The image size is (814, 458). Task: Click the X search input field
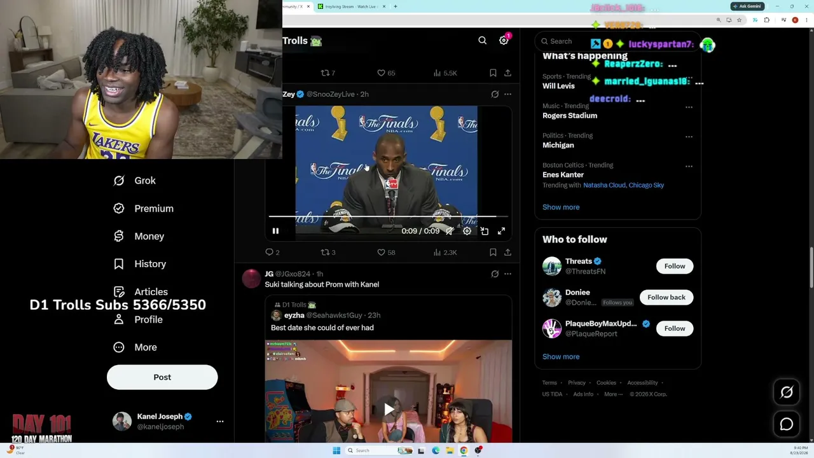(x=617, y=41)
